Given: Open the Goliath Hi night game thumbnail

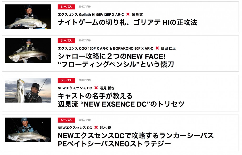Looking at the screenshot, I should tap(28, 17).
